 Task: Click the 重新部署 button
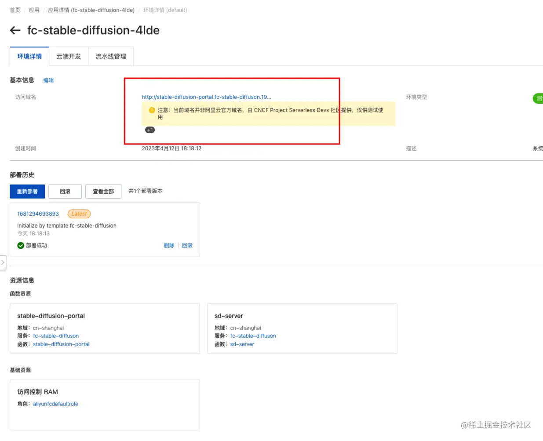(x=27, y=192)
